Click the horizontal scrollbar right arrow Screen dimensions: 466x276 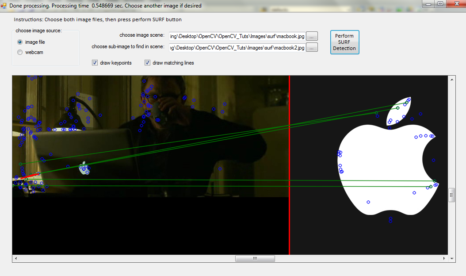(x=445, y=258)
